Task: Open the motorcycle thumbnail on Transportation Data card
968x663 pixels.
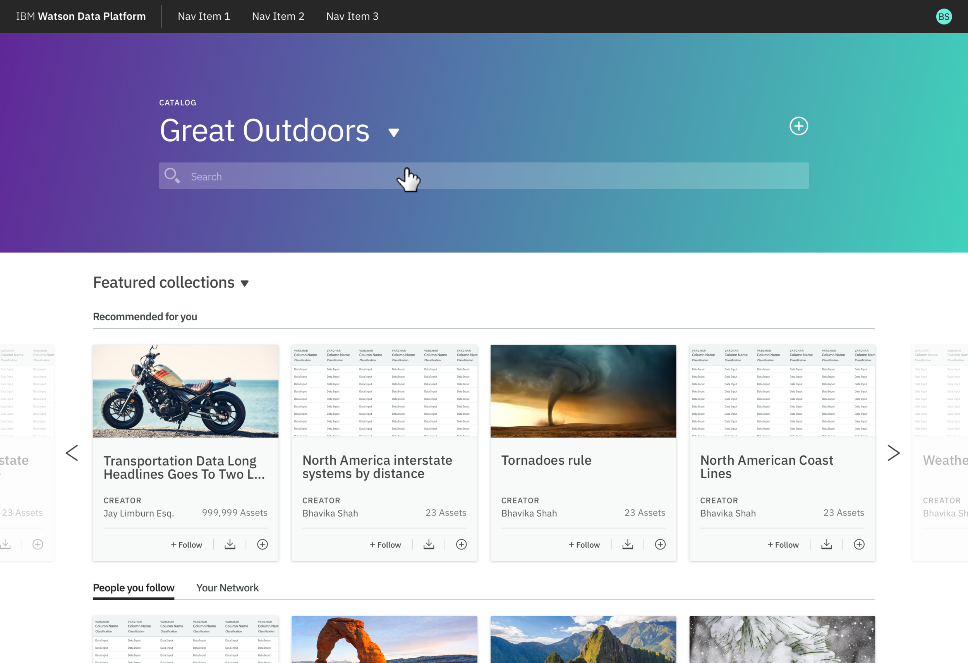Action: click(x=186, y=391)
